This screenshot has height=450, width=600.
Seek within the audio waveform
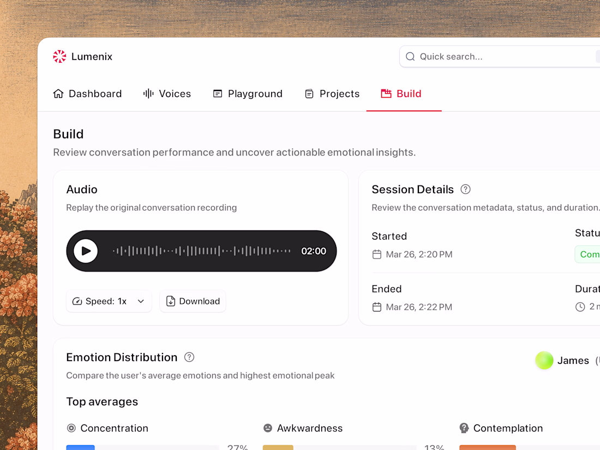[x=202, y=251]
